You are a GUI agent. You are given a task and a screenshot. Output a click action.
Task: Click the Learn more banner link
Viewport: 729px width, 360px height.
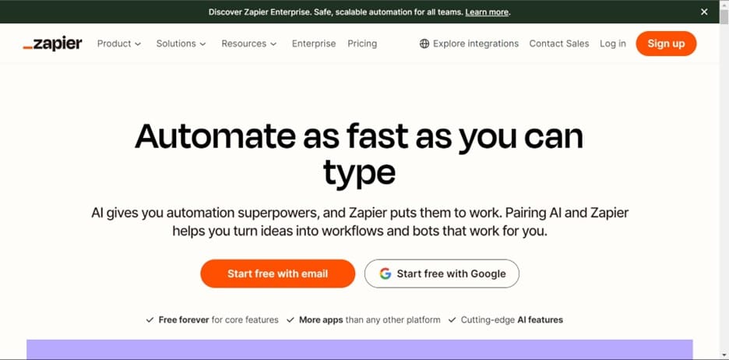487,12
